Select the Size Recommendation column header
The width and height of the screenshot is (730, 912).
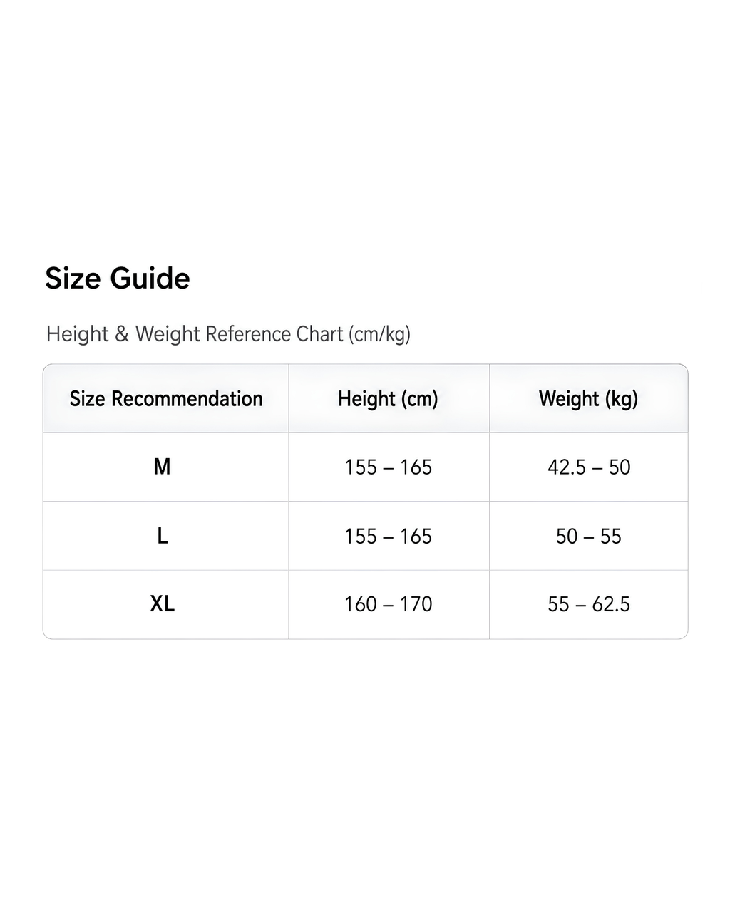(166, 398)
